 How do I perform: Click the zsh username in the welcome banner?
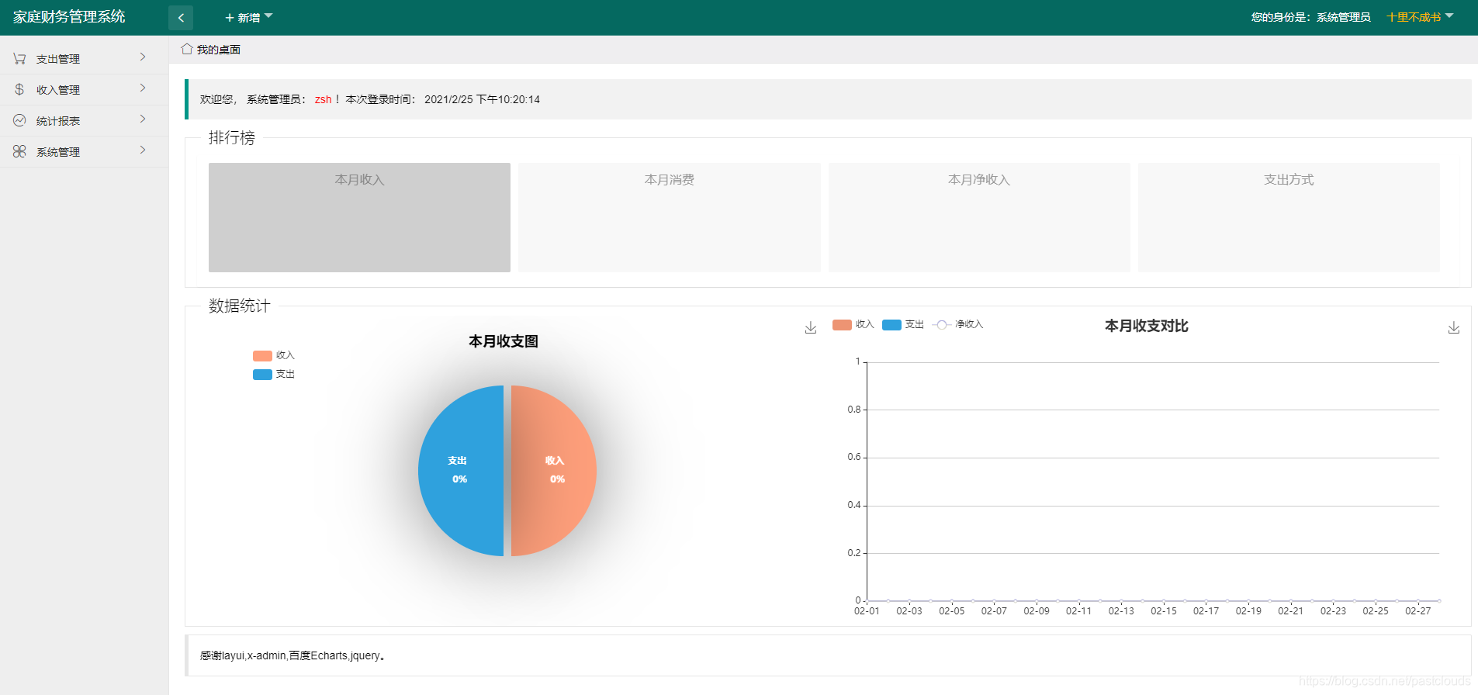click(x=323, y=99)
